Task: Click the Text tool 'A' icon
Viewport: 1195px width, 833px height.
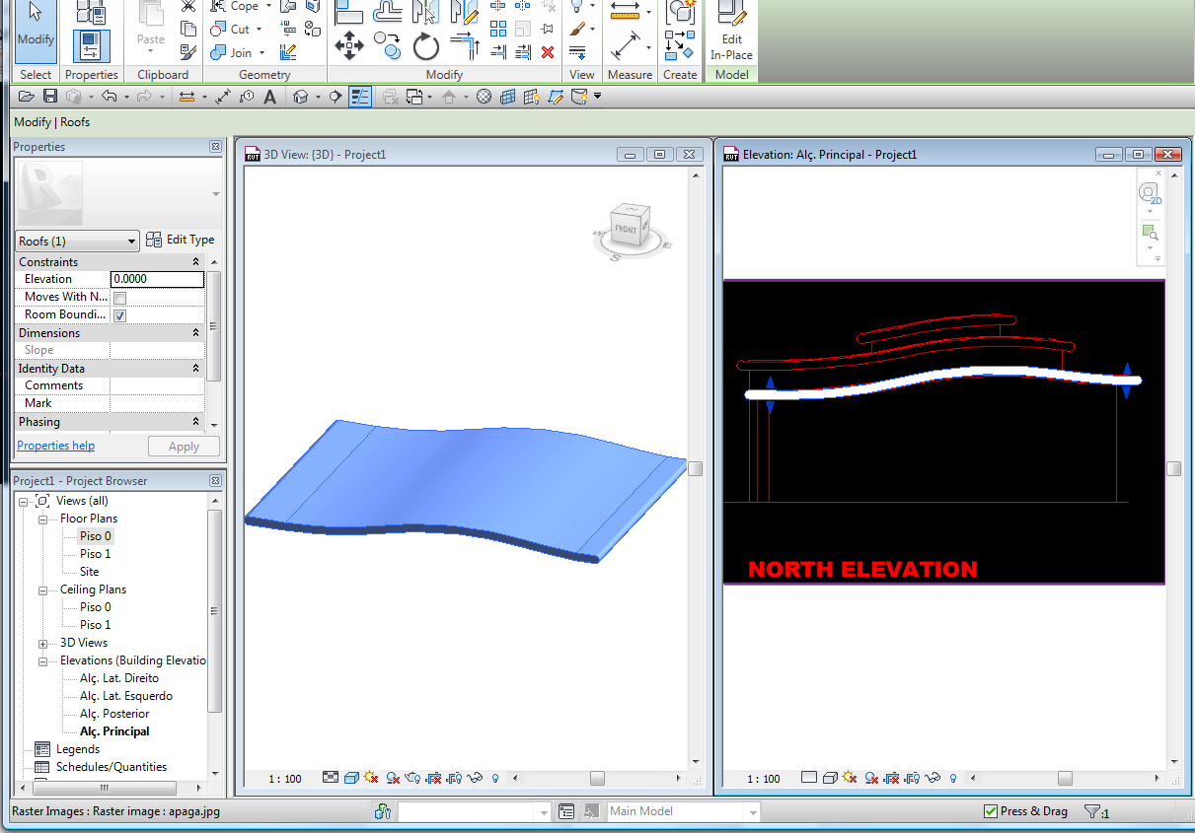Action: tap(269, 97)
